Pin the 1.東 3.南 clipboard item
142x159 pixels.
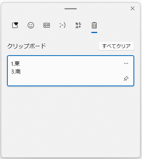[x=126, y=79]
